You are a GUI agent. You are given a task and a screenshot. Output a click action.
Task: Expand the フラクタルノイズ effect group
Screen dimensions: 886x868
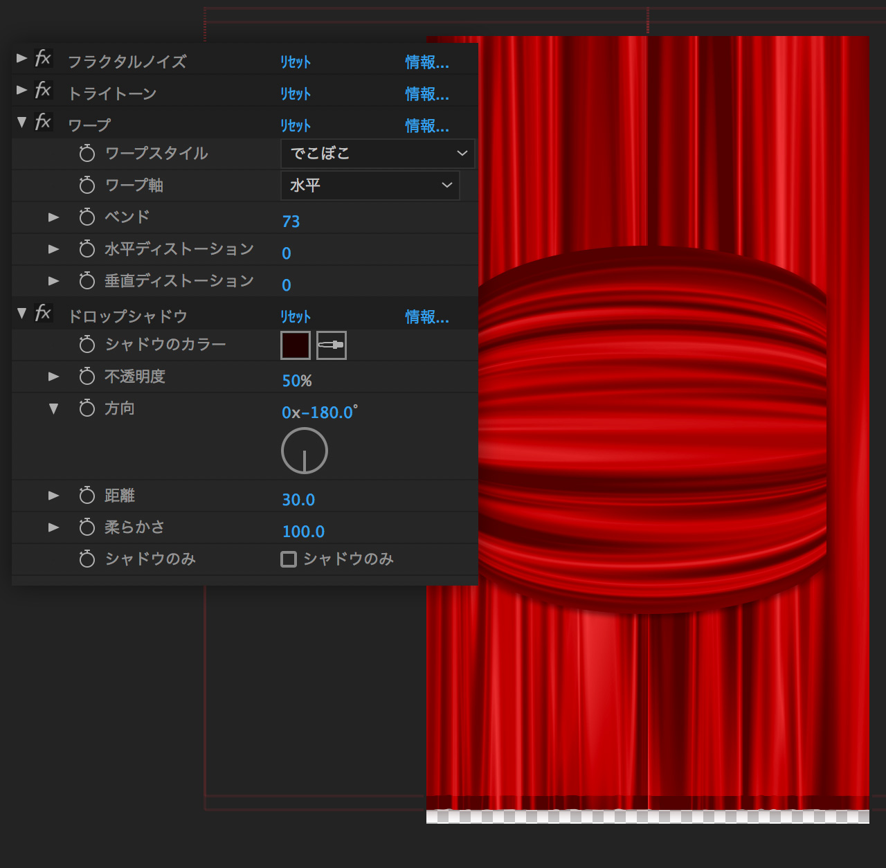click(22, 58)
